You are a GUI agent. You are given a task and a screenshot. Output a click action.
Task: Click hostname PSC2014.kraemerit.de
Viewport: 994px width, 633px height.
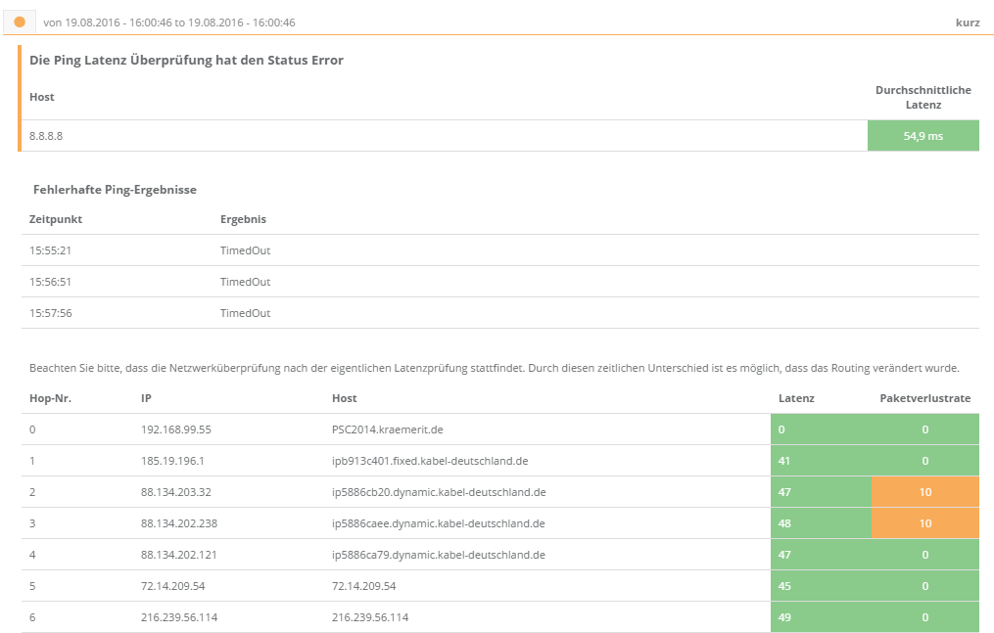click(389, 430)
